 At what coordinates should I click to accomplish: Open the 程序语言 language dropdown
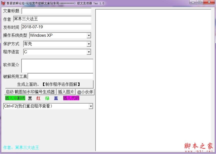(x=89, y=52)
